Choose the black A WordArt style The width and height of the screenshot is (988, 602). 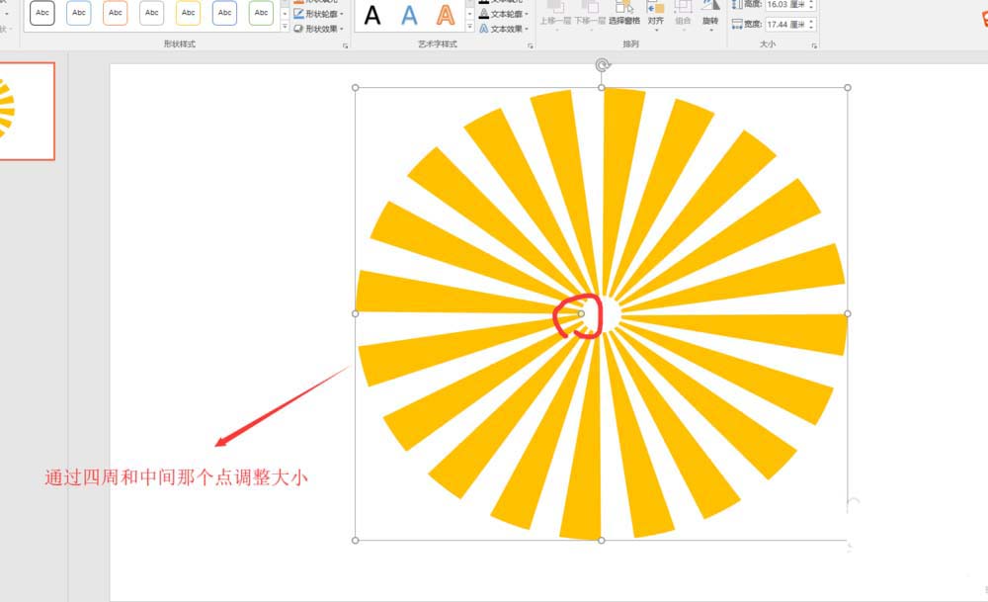coord(372,15)
